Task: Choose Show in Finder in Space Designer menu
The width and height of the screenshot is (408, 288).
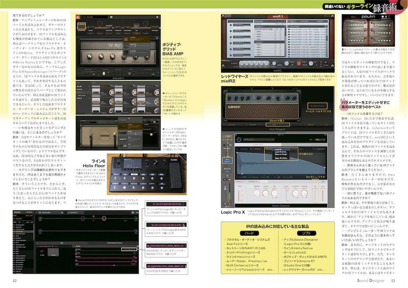Action: click(281, 154)
